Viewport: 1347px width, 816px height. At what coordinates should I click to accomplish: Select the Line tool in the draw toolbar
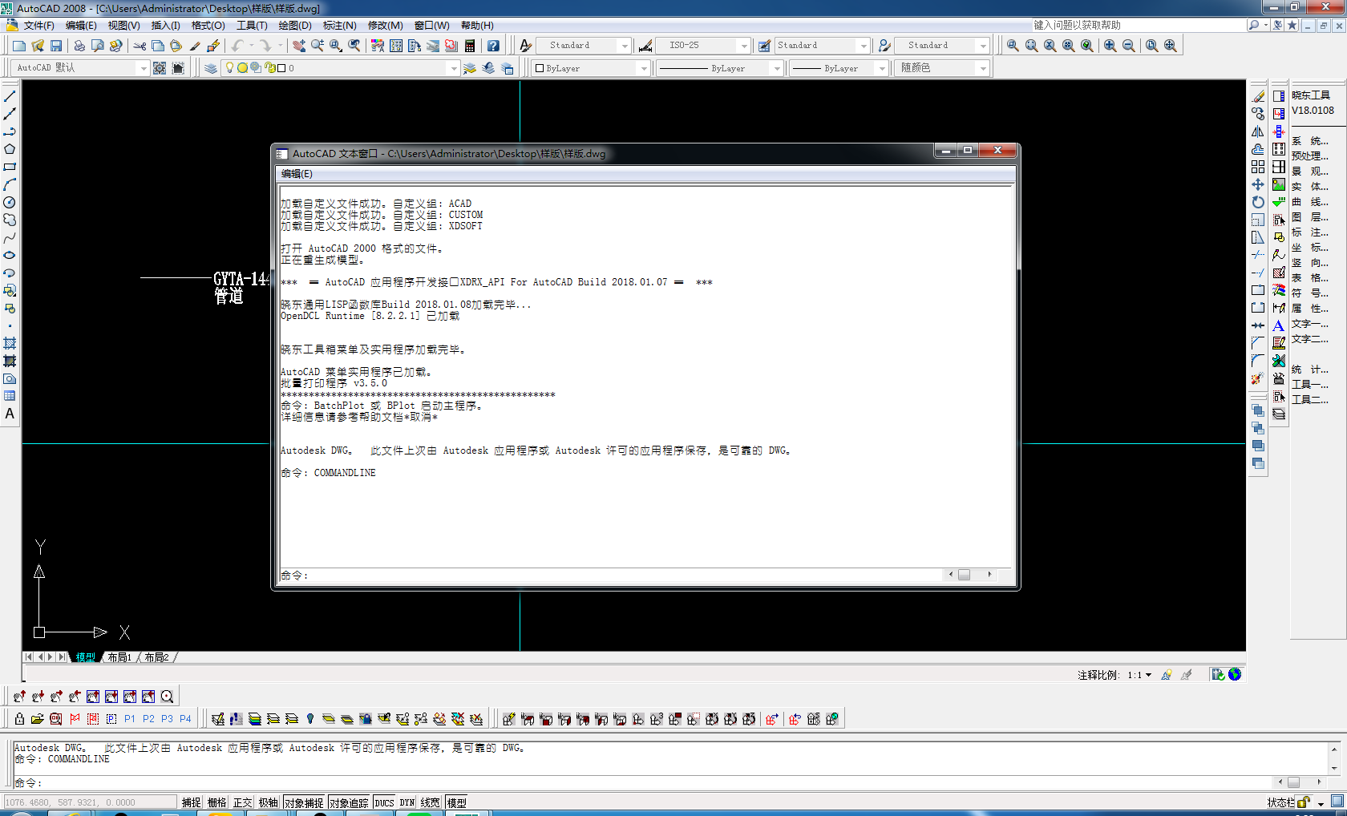pos(10,96)
